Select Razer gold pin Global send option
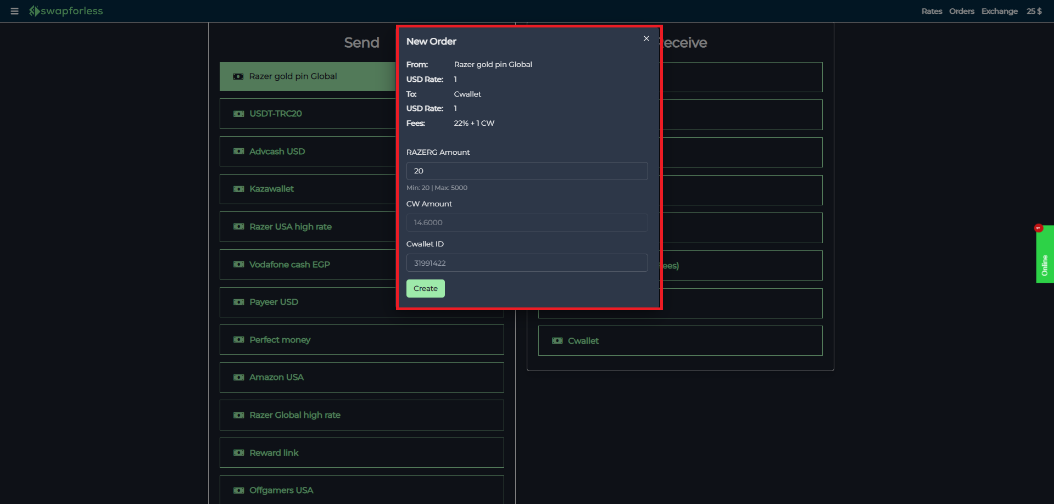This screenshot has height=504, width=1054. (308, 76)
